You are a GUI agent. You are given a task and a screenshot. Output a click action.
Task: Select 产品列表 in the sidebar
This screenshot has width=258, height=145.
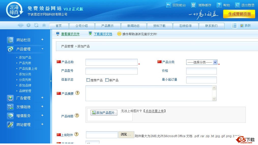[25, 63]
